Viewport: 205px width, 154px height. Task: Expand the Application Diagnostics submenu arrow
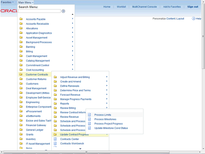tap(73, 32)
